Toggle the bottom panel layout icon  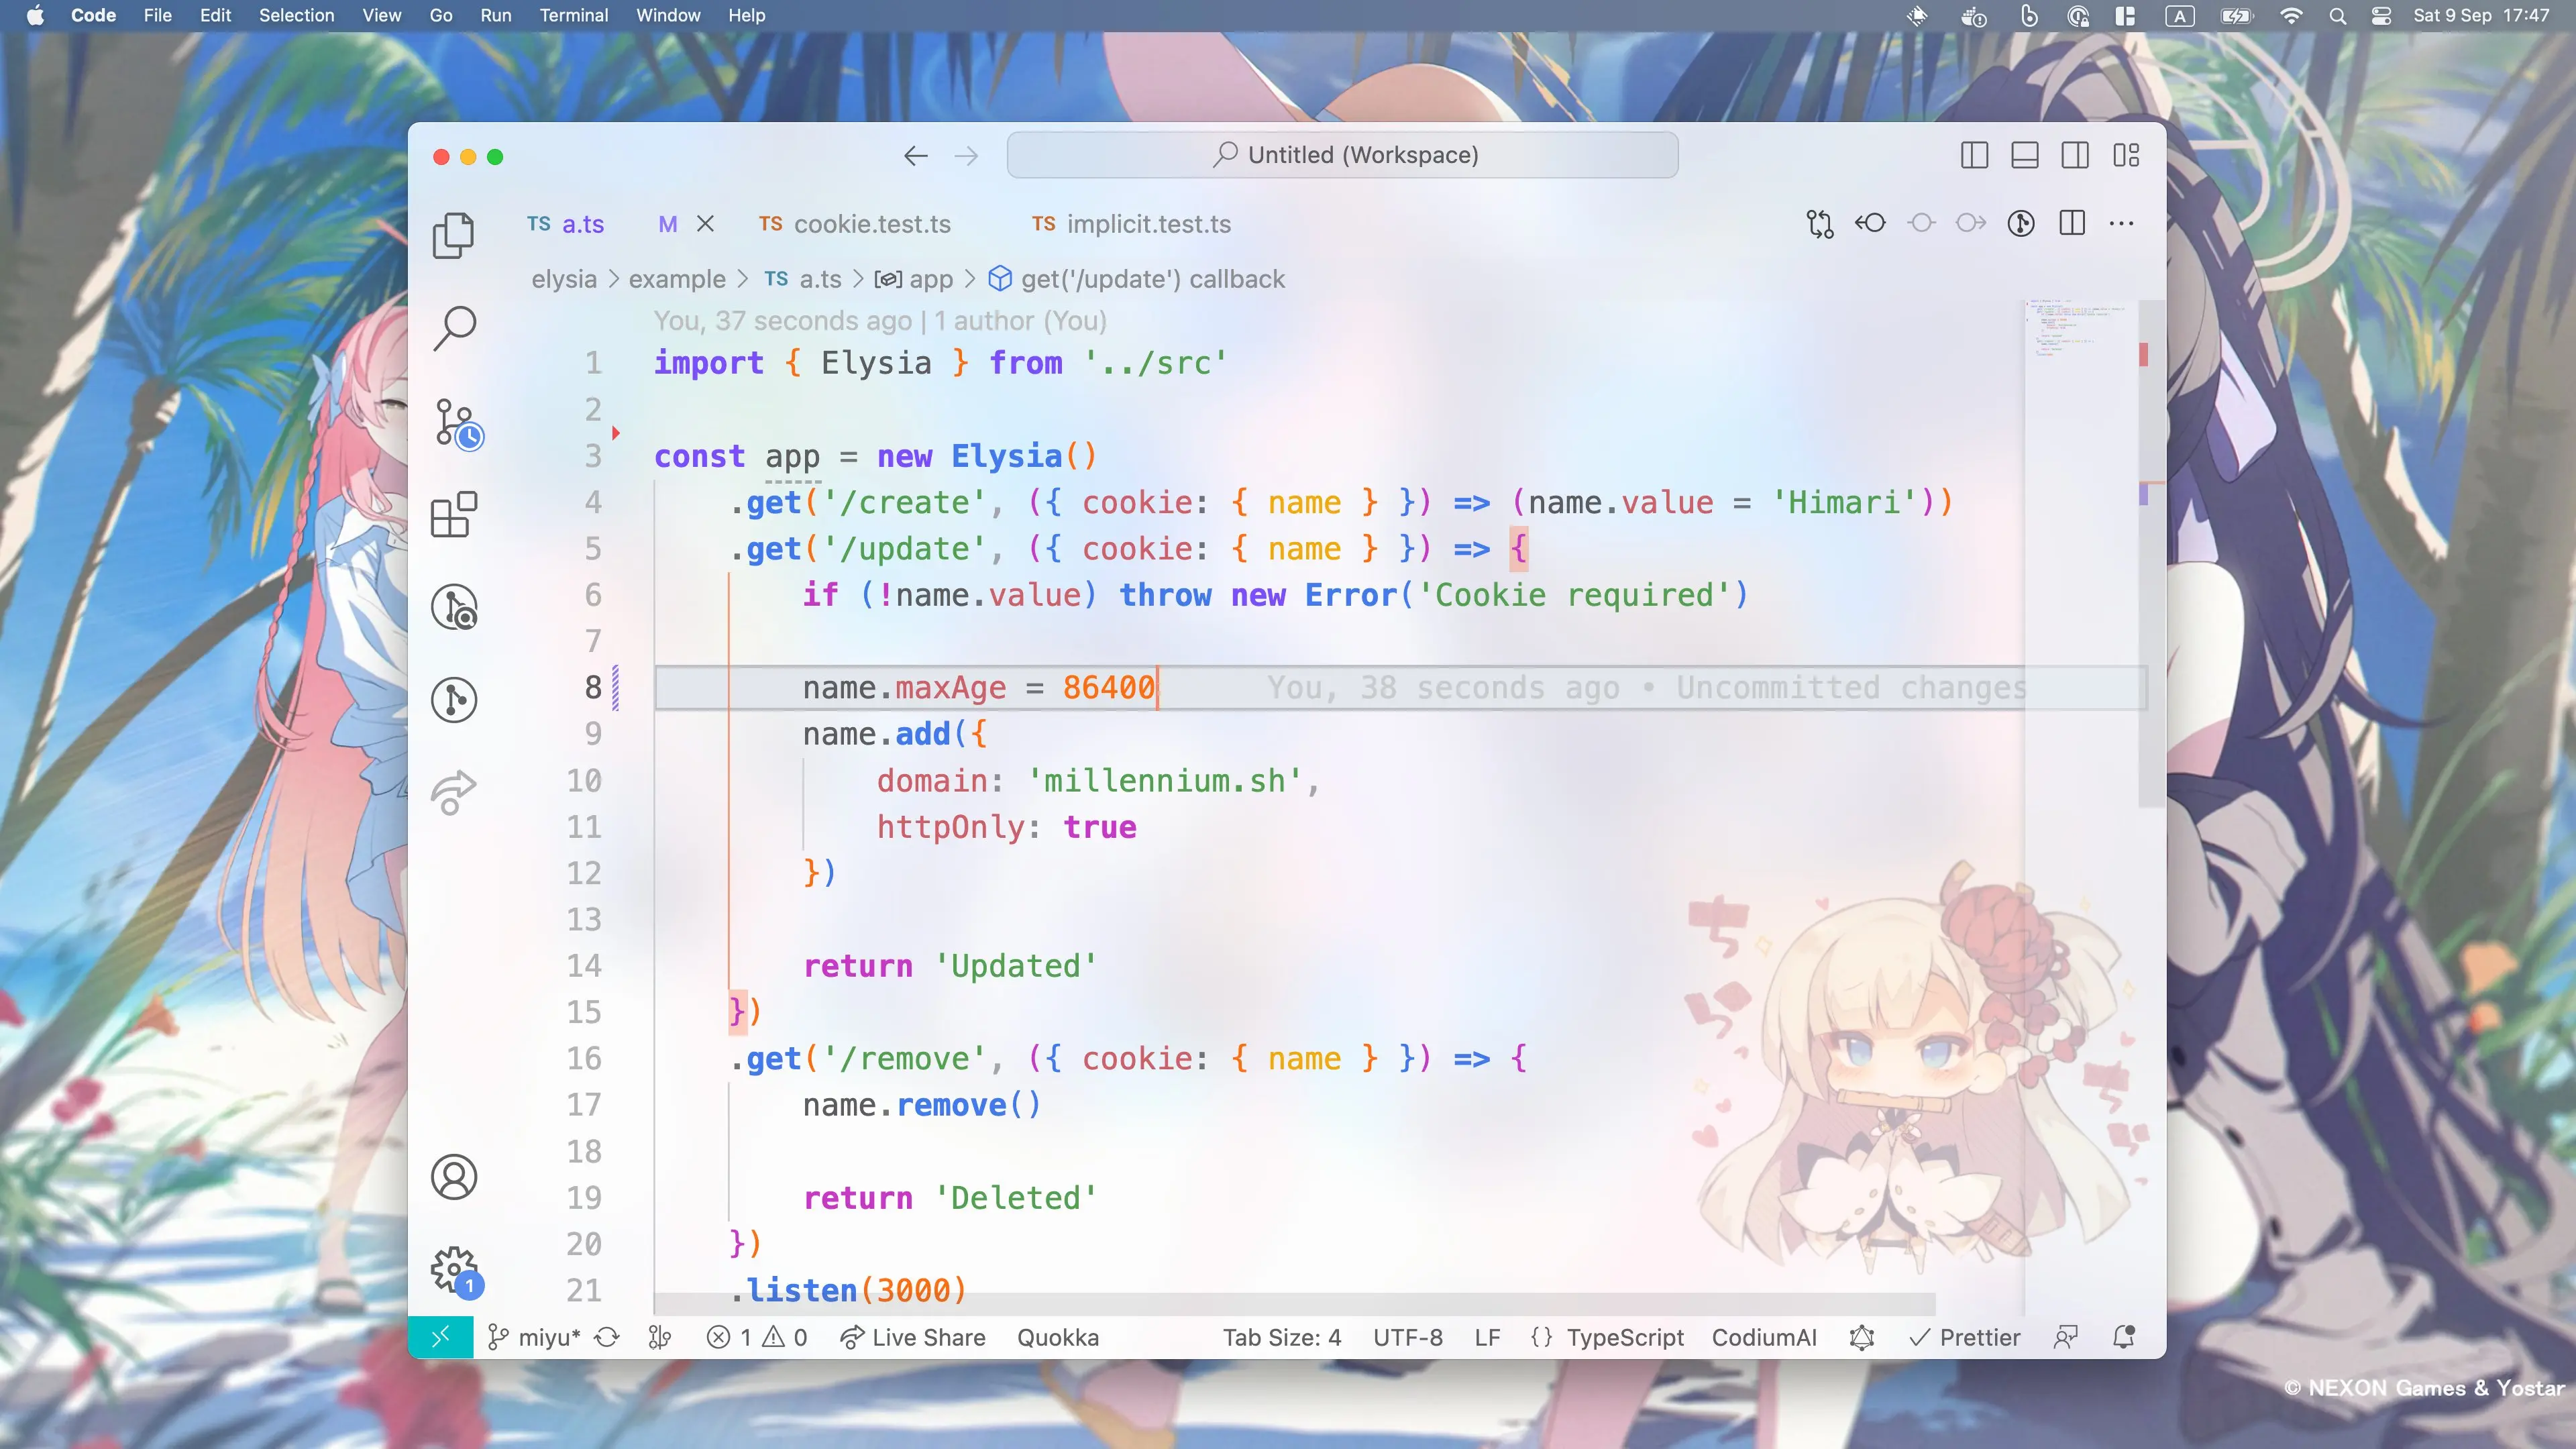pyautogui.click(x=2024, y=155)
